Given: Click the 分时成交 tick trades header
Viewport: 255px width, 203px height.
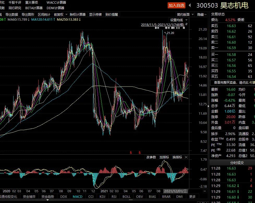Looking at the screenshot, I should click(x=237, y=163).
